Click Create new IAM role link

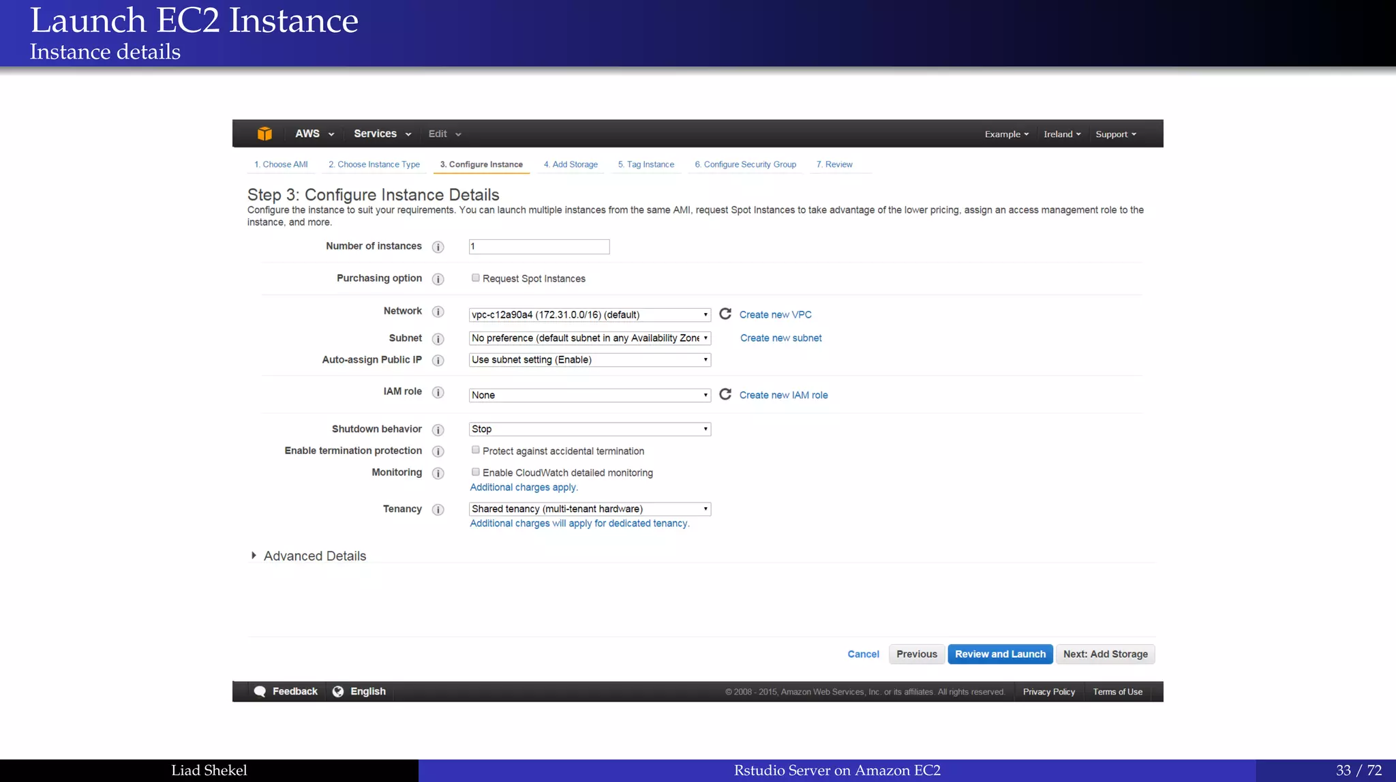click(x=784, y=395)
